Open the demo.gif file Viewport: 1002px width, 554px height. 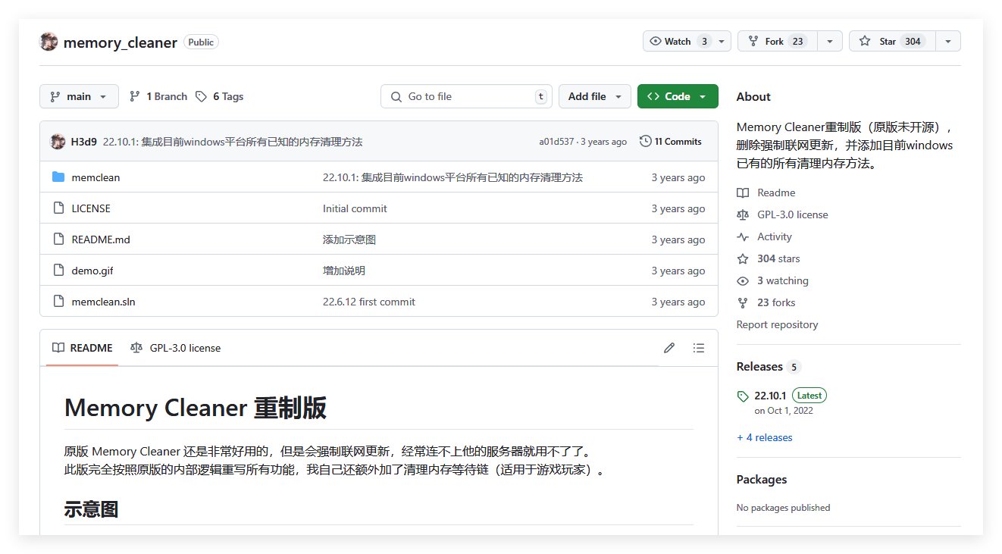[92, 271]
